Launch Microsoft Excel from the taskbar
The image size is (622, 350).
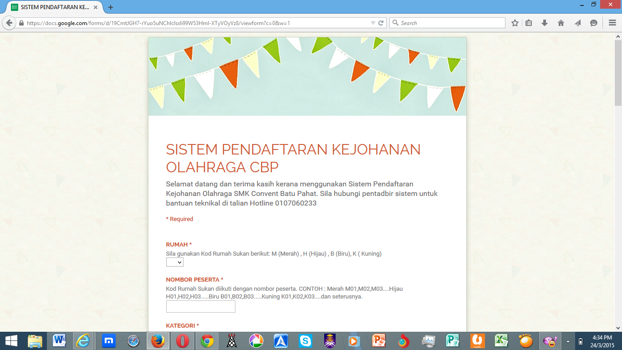[502, 341]
